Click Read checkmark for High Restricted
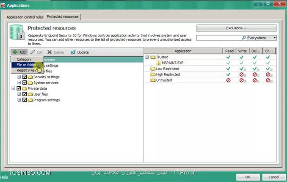The width and height of the screenshot is (287, 182). coord(228,74)
